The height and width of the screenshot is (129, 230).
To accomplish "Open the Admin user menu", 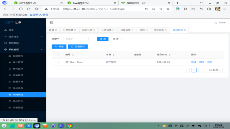I will pos(220,22).
